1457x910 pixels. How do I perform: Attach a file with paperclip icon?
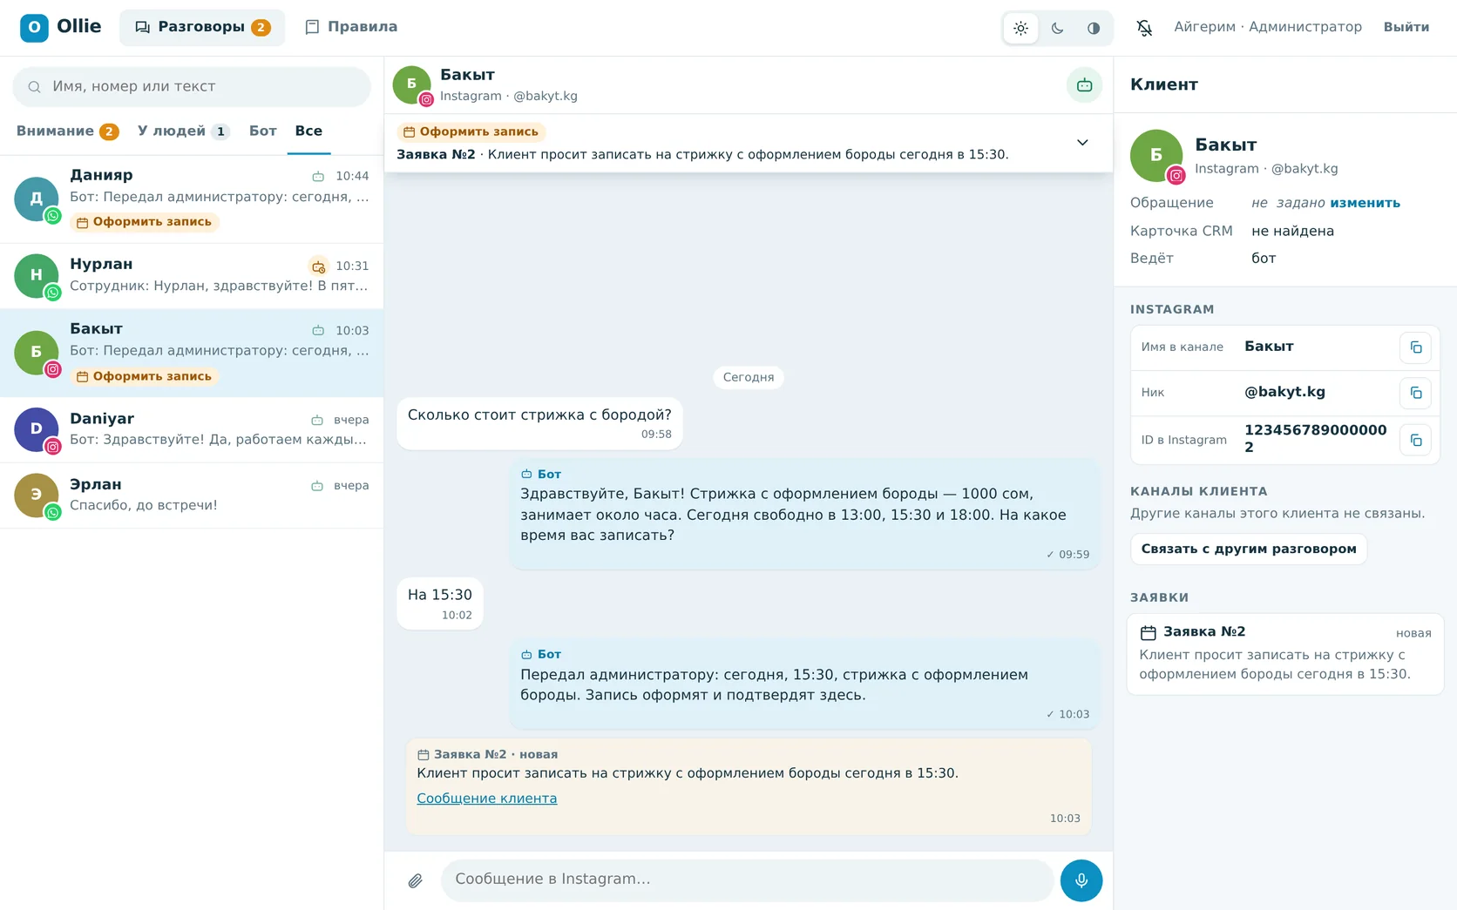click(416, 880)
